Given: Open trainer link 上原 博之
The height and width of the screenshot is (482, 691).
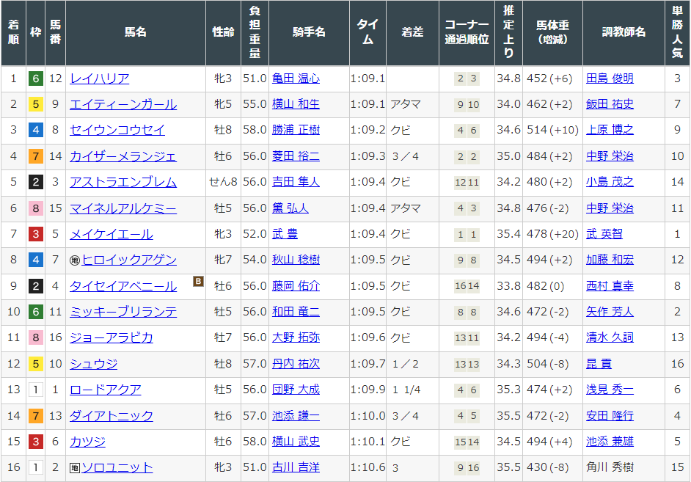Looking at the screenshot, I should [x=610, y=130].
